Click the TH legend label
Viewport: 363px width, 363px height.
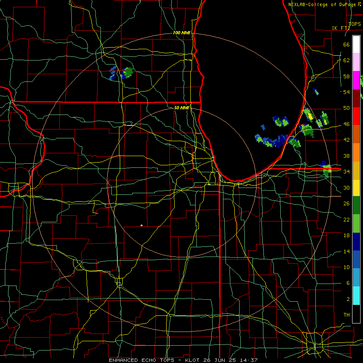click(346, 315)
